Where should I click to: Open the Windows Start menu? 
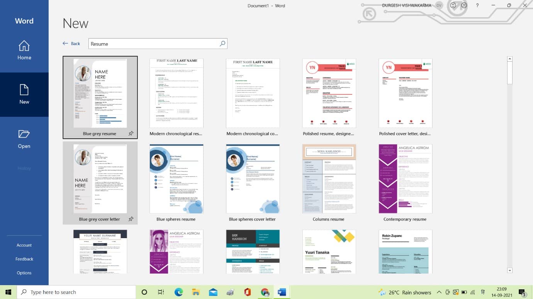(x=8, y=292)
